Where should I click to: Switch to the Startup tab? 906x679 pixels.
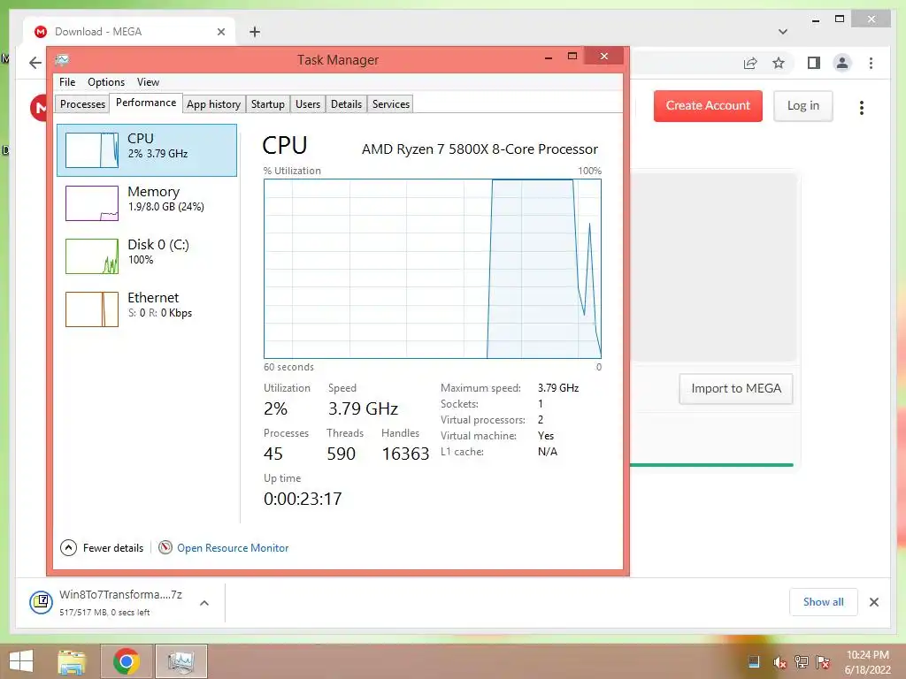(267, 104)
